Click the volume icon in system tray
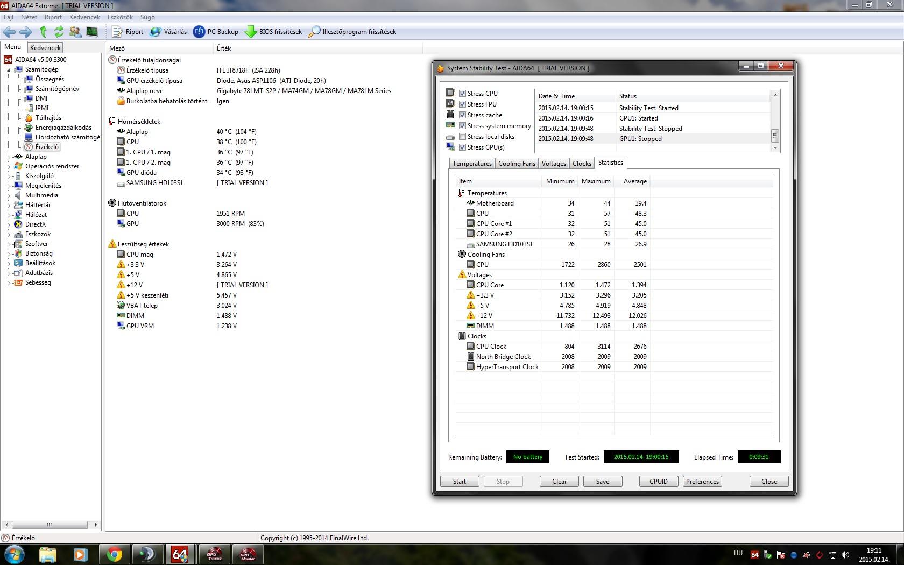The image size is (904, 565). click(x=845, y=555)
